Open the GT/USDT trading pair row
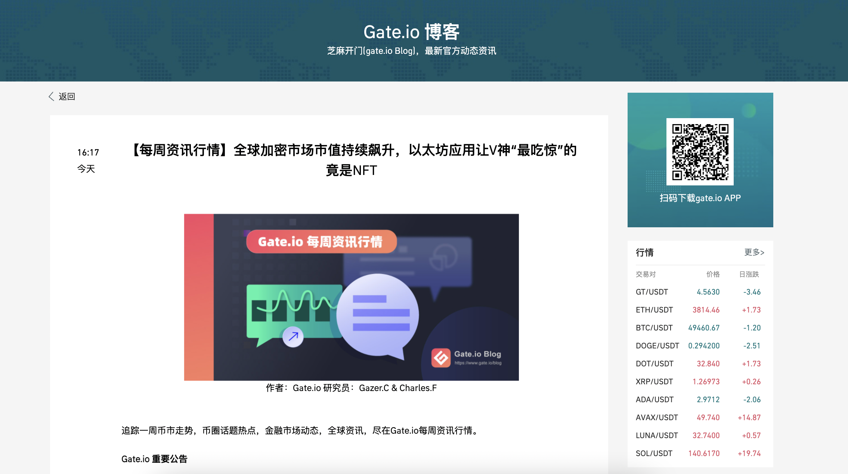The image size is (848, 474). (x=652, y=292)
